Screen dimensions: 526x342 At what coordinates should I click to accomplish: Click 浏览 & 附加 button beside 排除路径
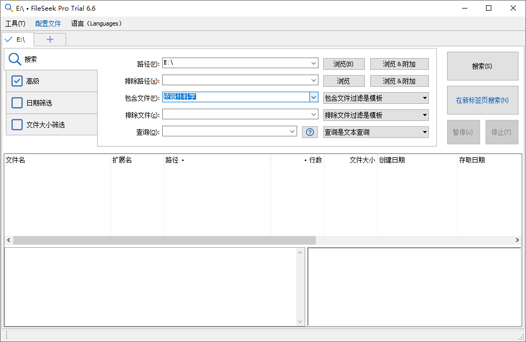399,81
